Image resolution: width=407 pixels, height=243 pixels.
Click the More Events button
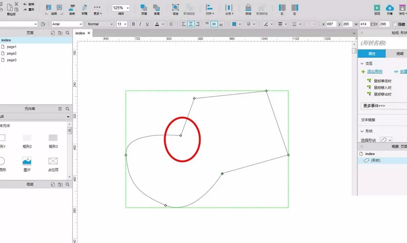384,106
